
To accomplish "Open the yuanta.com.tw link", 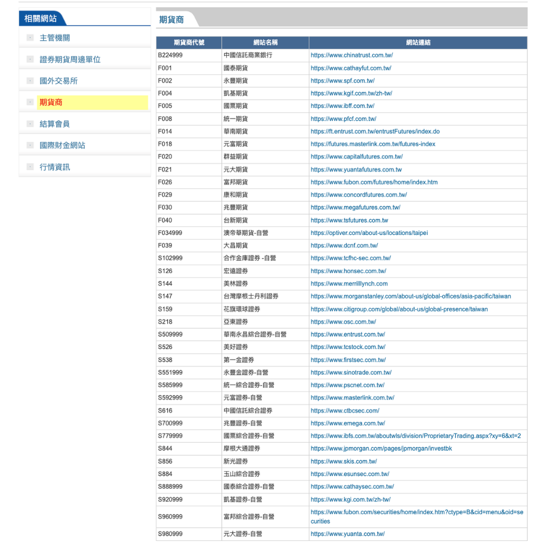I will [347, 534].
